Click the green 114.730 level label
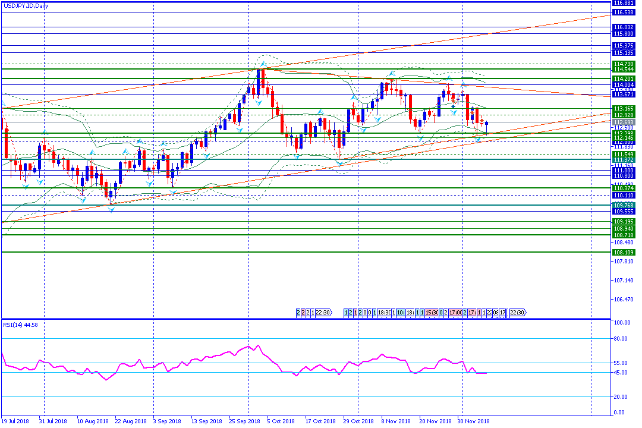 (x=623, y=64)
